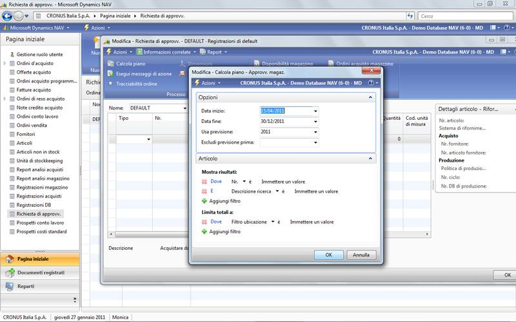Viewport: 516px width, 322px height.
Task: Click the Calcola piano icon
Action: 110,64
